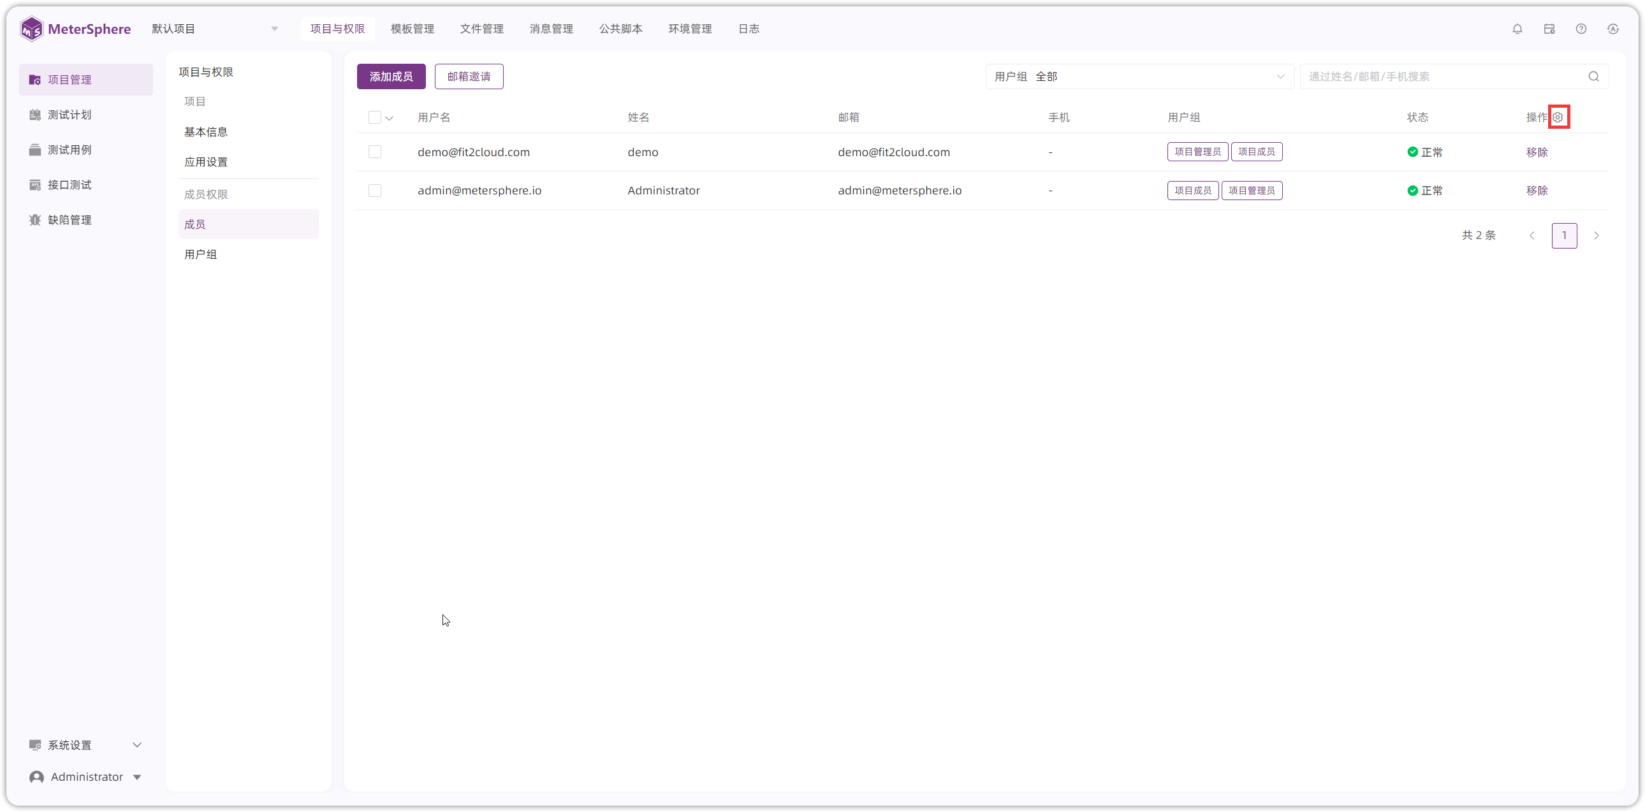This screenshot has width=1645, height=812.
Task: Open 基本信息 in the side menu
Action: pos(249,132)
